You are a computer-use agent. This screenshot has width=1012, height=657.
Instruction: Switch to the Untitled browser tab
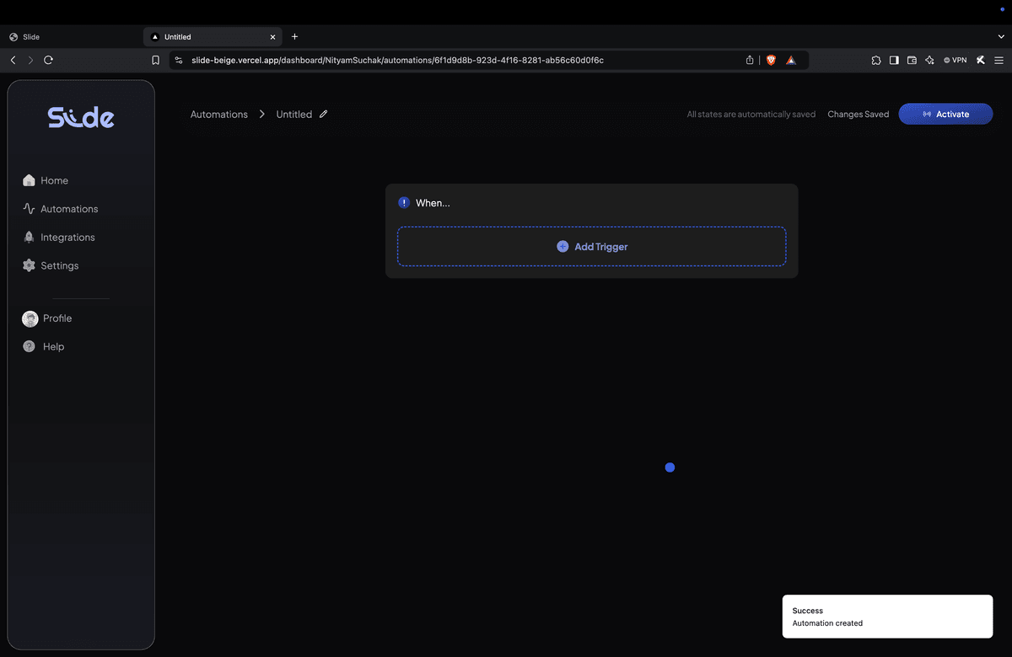(202, 36)
